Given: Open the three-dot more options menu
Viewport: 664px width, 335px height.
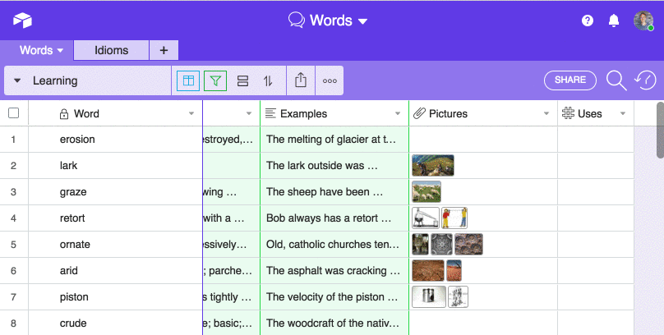Looking at the screenshot, I should (x=330, y=80).
